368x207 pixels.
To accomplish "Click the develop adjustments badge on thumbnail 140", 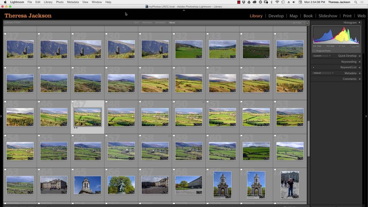I will click(x=167, y=91).
